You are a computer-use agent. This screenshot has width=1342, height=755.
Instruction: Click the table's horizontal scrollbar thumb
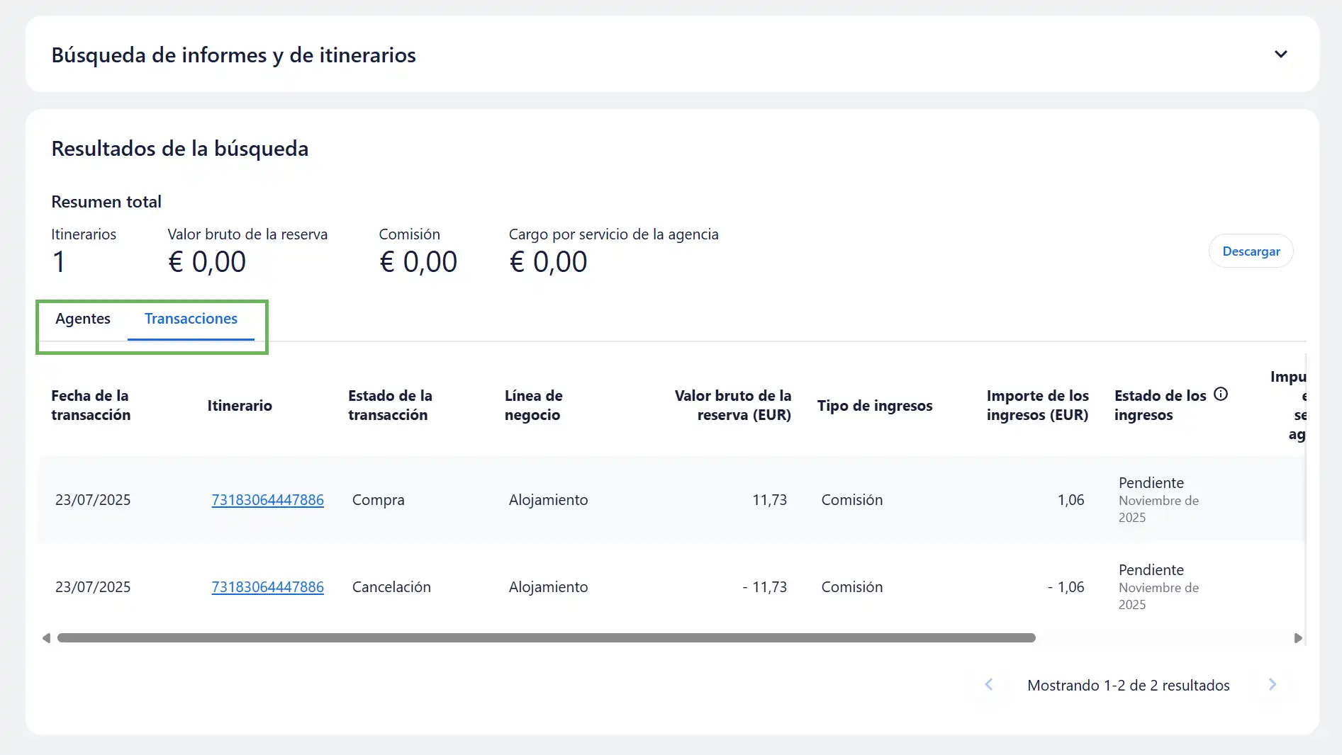pyautogui.click(x=546, y=638)
